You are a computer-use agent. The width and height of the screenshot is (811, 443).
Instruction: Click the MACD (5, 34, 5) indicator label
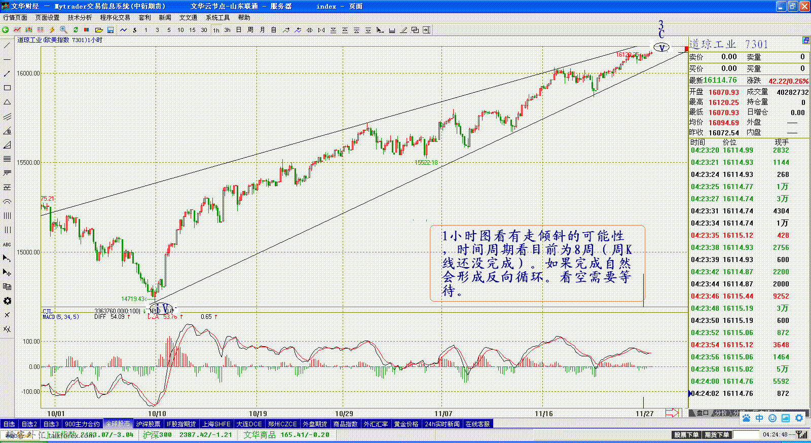coord(60,317)
